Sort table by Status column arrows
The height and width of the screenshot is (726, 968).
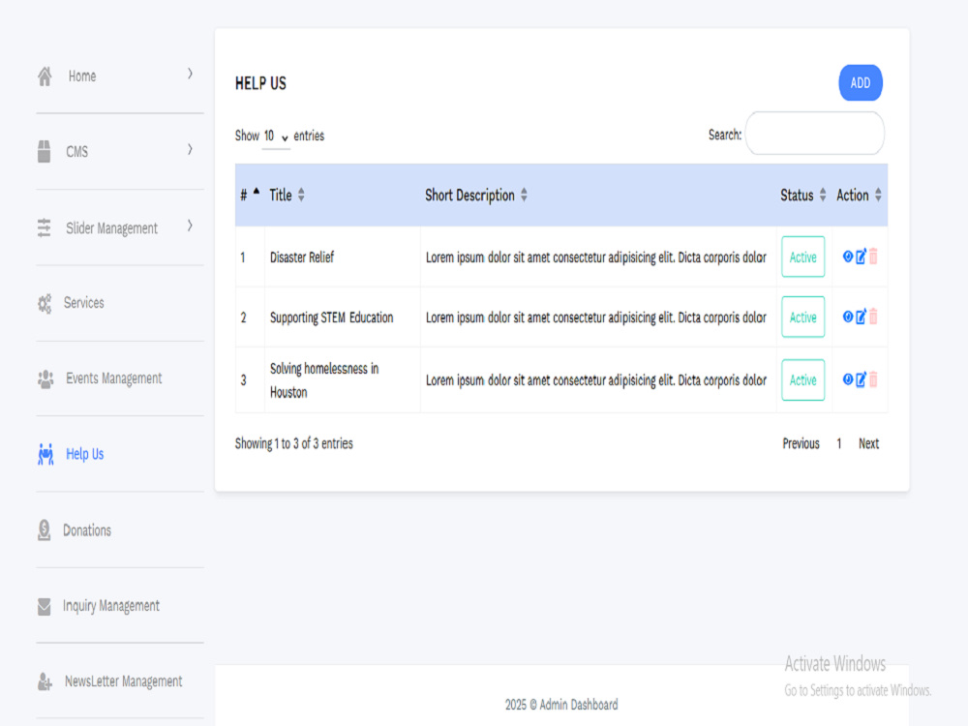tap(823, 196)
